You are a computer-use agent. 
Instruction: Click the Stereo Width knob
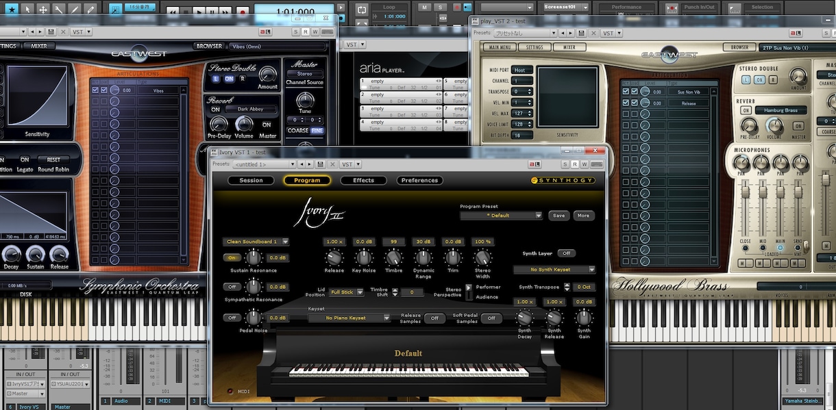483,257
